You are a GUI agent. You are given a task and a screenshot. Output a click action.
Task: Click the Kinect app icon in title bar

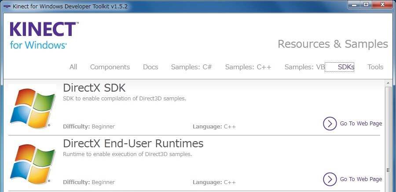pyautogui.click(x=7, y=7)
